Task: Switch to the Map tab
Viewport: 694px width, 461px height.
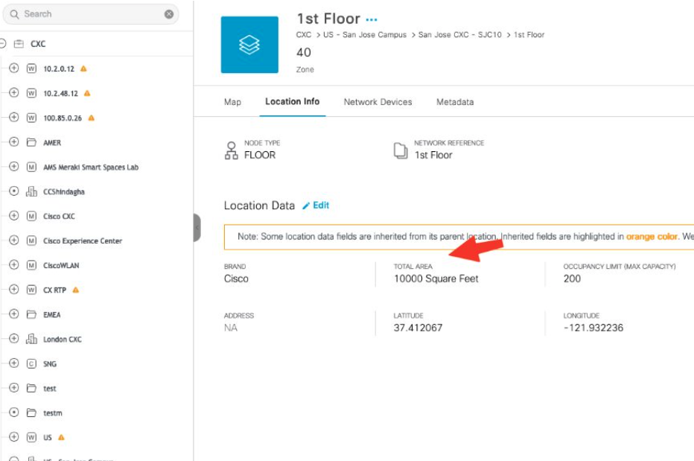Action: tap(232, 102)
